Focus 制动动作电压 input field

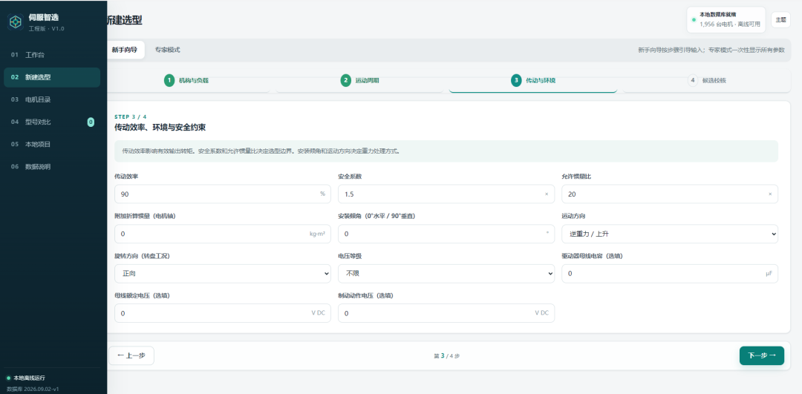[446, 313]
